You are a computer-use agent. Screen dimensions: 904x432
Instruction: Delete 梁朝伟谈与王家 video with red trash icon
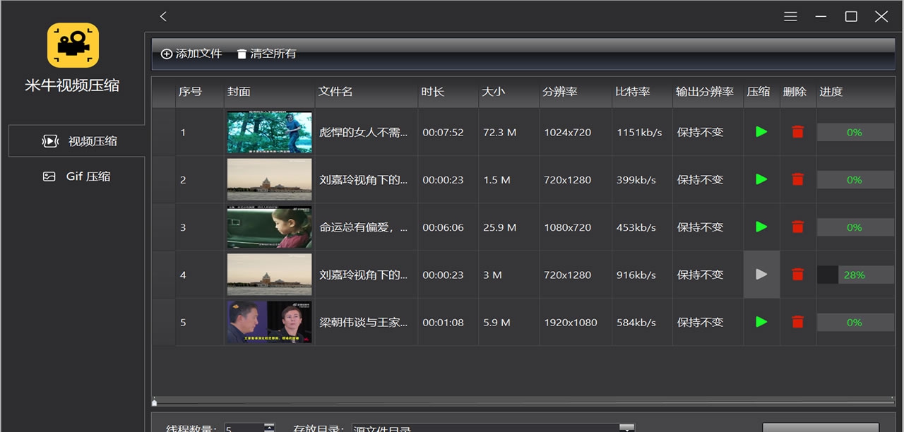pyautogui.click(x=797, y=322)
